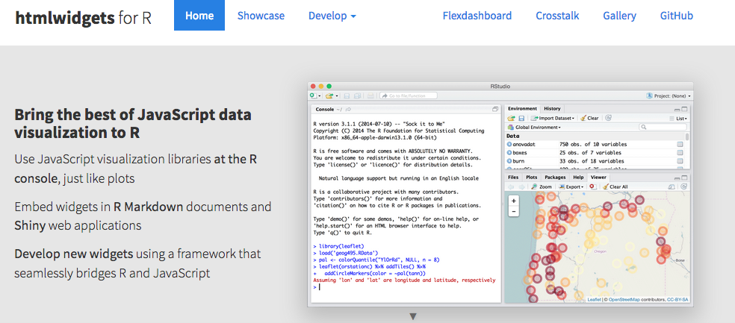Click the map zoom out minus button

[513, 211]
